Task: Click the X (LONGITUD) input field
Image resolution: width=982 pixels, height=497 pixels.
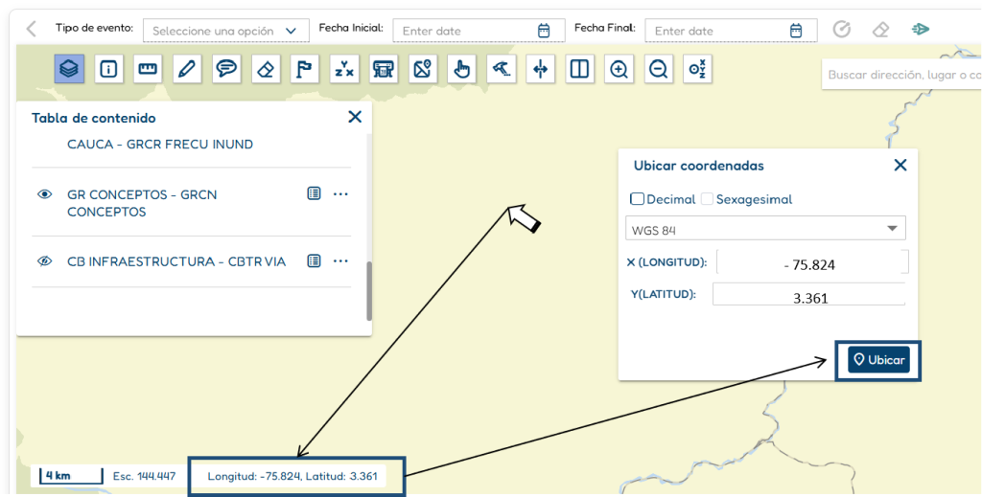Action: [812, 262]
